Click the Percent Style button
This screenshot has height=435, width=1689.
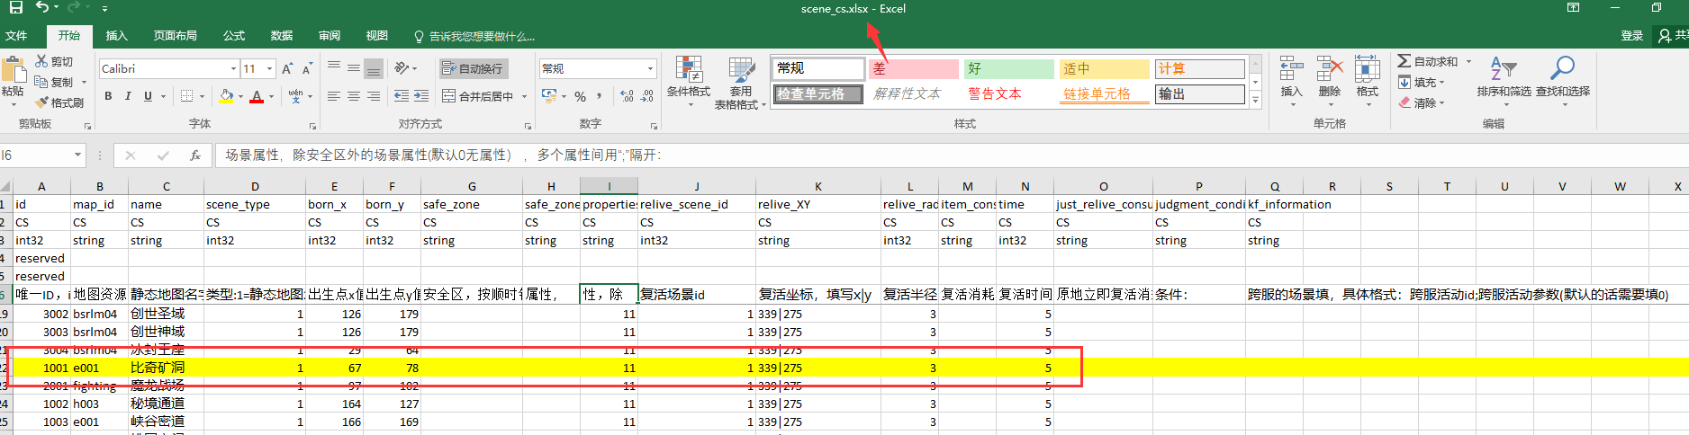(x=581, y=96)
